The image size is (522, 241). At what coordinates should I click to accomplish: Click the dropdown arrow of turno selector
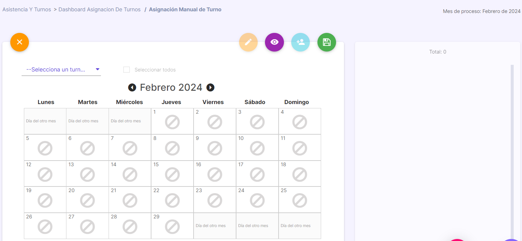tap(98, 69)
